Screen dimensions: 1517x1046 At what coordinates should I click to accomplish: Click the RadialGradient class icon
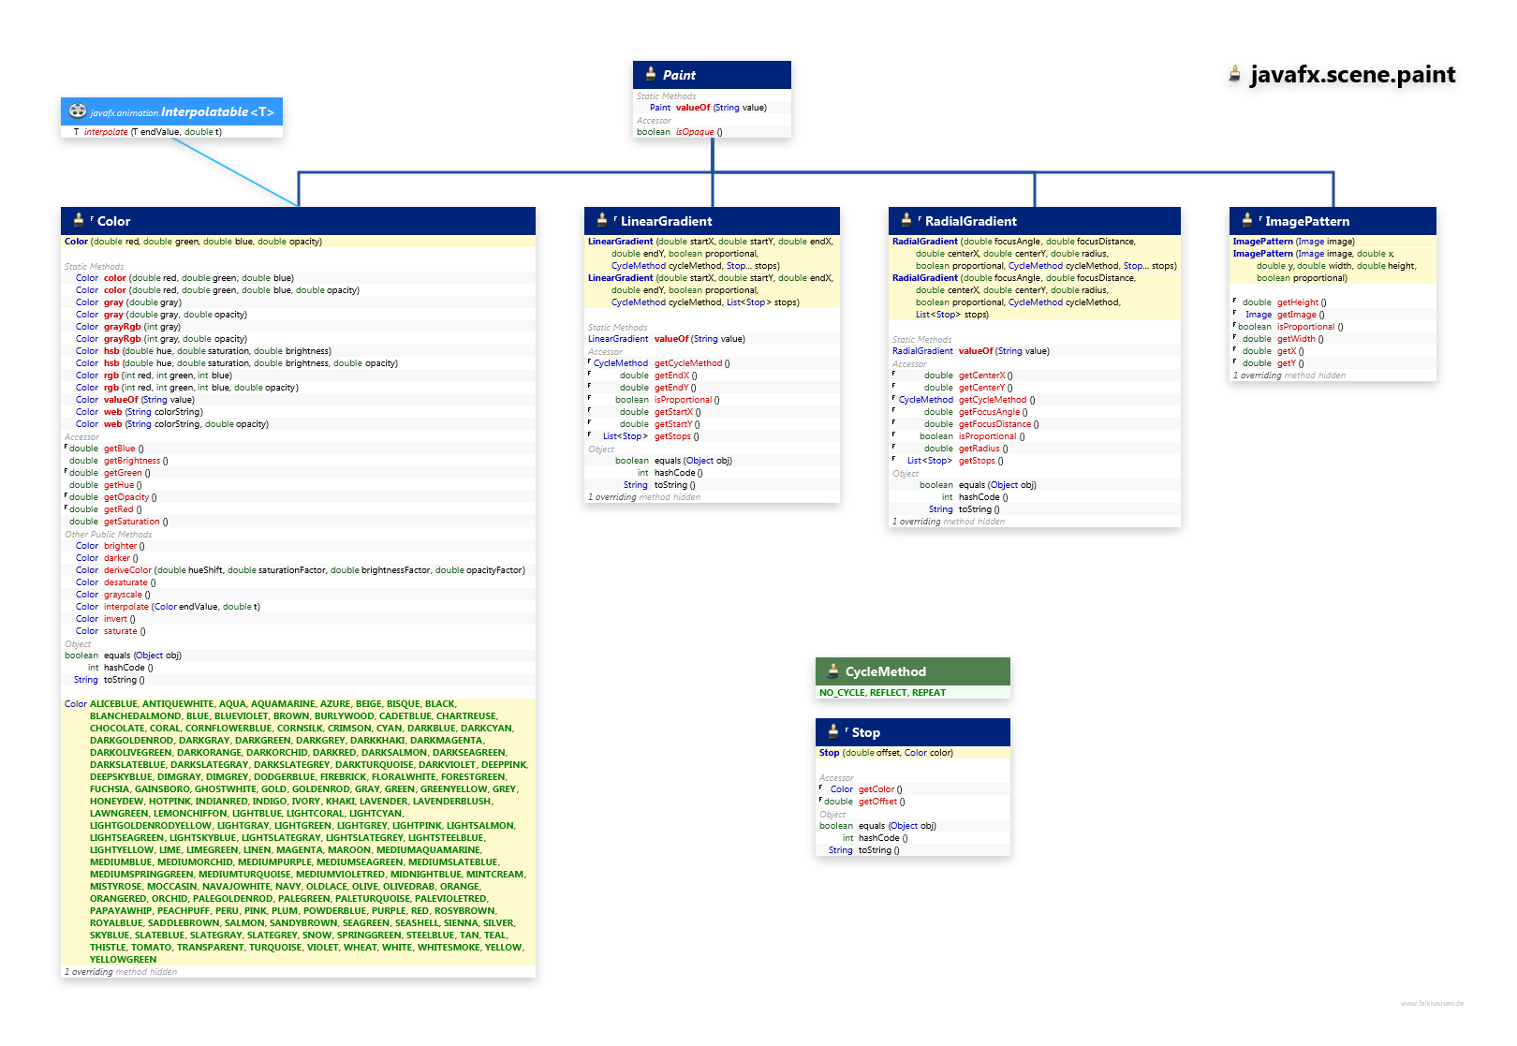(906, 221)
